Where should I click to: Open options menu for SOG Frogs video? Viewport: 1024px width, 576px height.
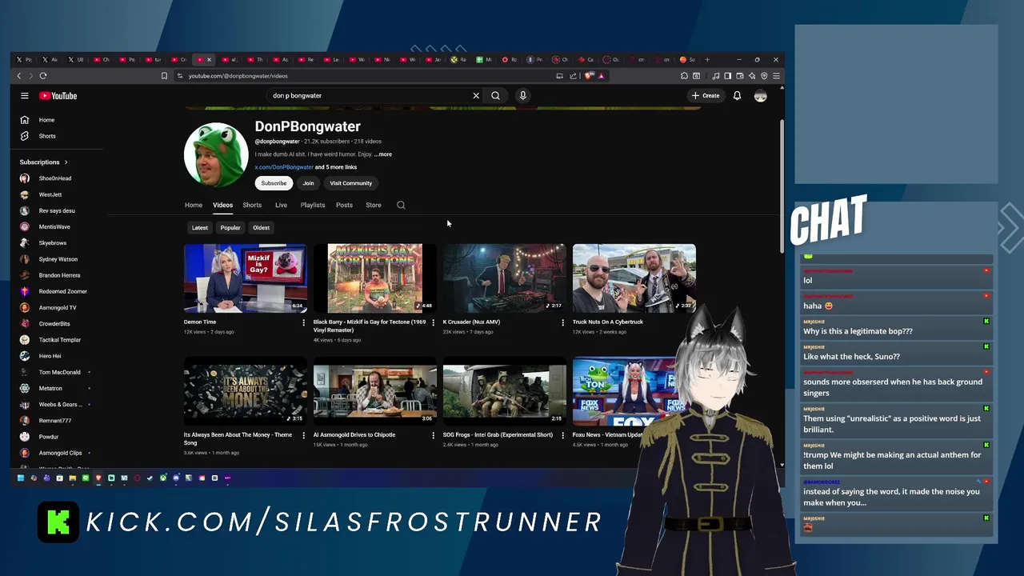[562, 435]
